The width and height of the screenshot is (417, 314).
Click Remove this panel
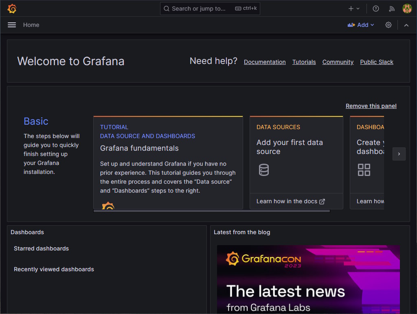click(371, 106)
